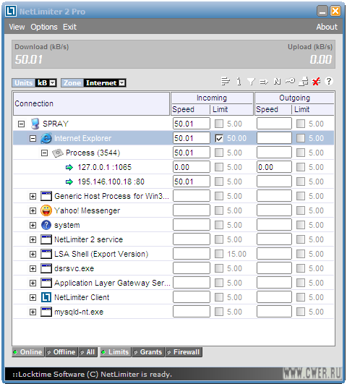This screenshot has height=384, width=347.
Task: Expand Generic Host Process for Win3... node
Action: click(33, 197)
